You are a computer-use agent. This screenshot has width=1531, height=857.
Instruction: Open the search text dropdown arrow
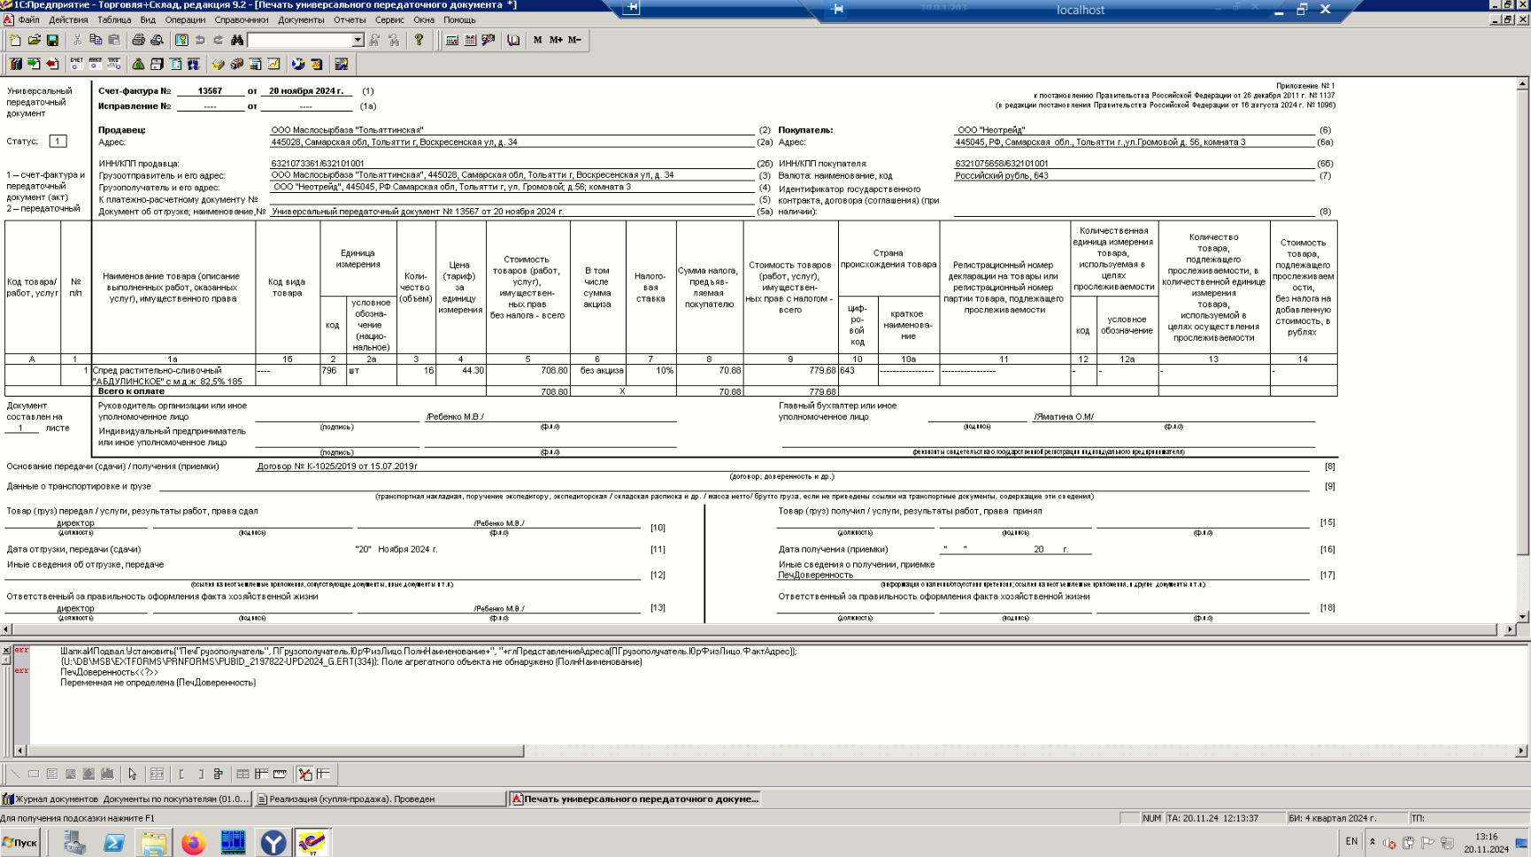point(358,40)
